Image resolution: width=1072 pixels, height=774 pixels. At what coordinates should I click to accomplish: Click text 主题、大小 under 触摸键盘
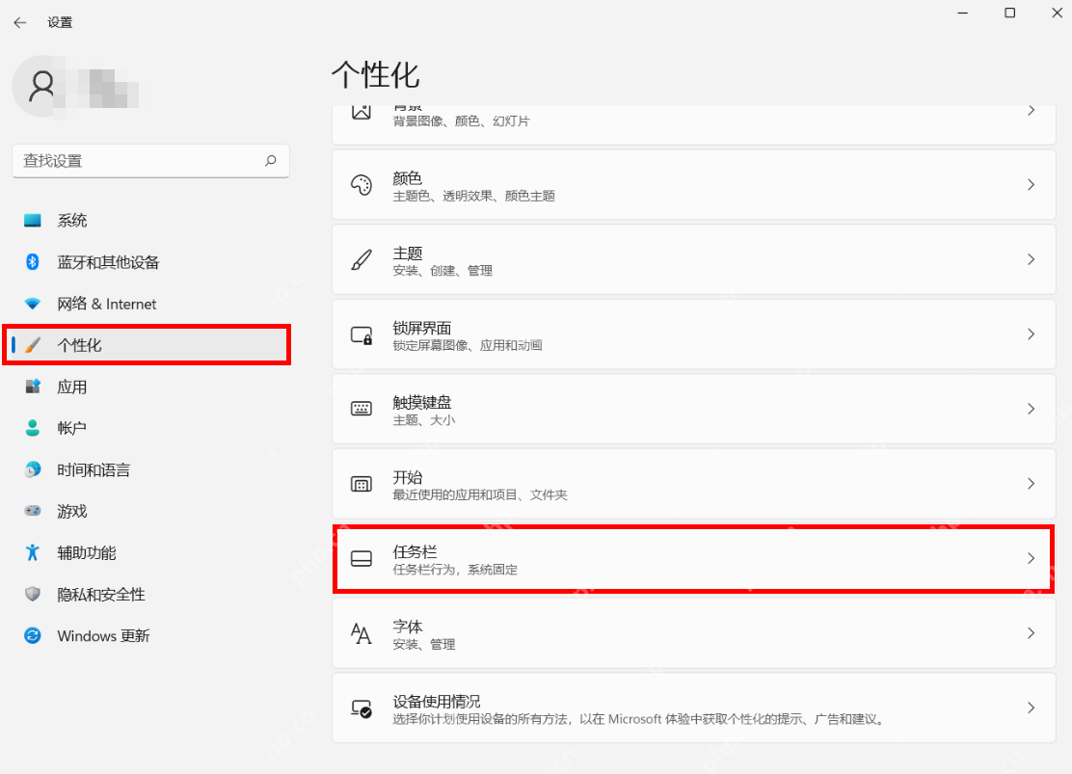[x=424, y=420]
